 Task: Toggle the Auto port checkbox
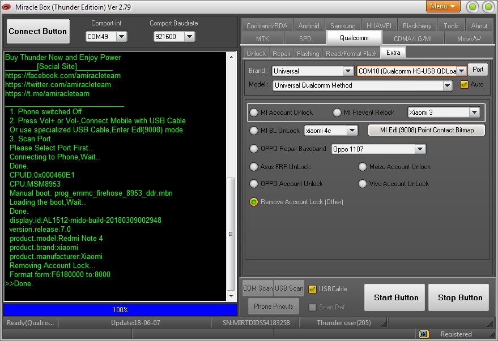[x=464, y=85]
